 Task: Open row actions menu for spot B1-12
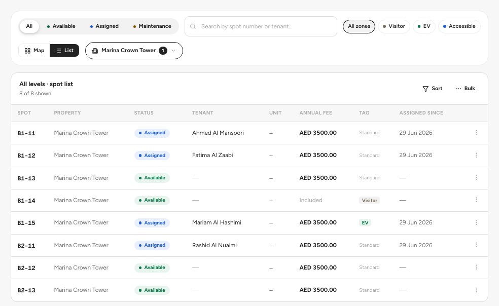[476, 155]
